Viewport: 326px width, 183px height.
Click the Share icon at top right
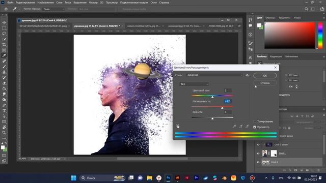(x=322, y=9)
